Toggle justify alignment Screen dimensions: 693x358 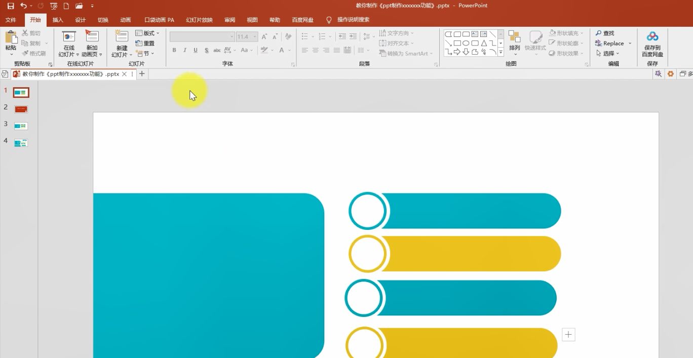[337, 50]
